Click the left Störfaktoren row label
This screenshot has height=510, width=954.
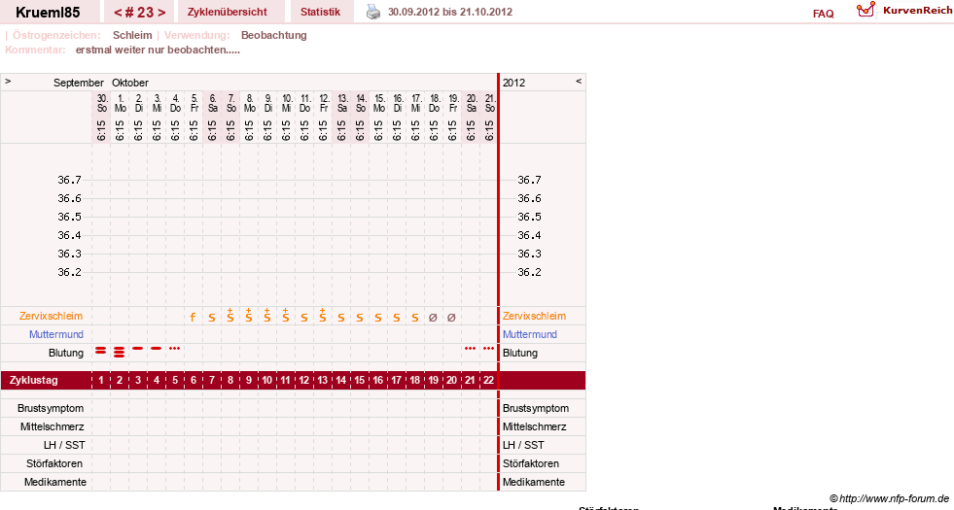click(54, 463)
